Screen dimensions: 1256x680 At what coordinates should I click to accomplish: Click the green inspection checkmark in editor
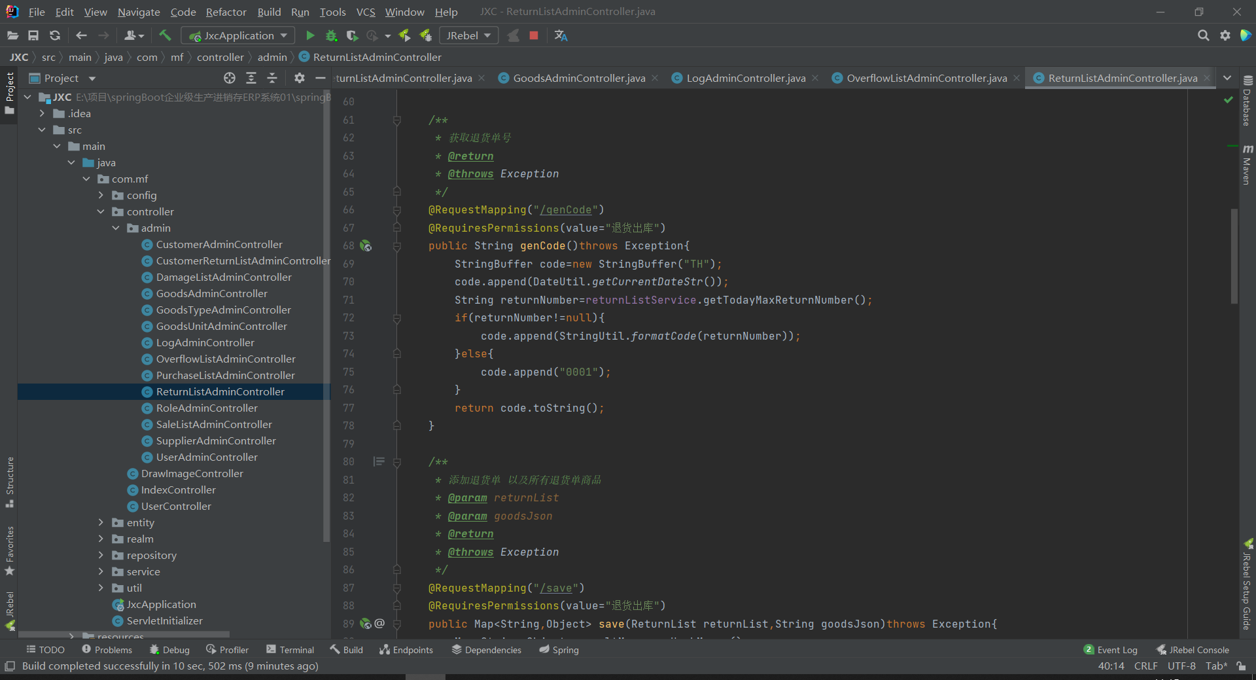click(1228, 99)
